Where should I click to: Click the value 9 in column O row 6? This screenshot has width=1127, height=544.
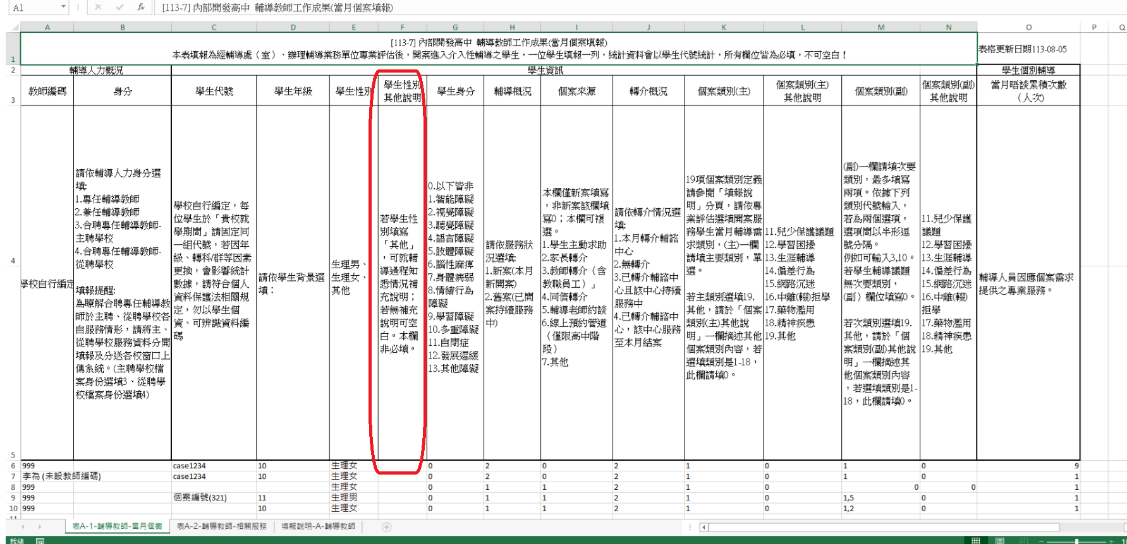(1028, 466)
